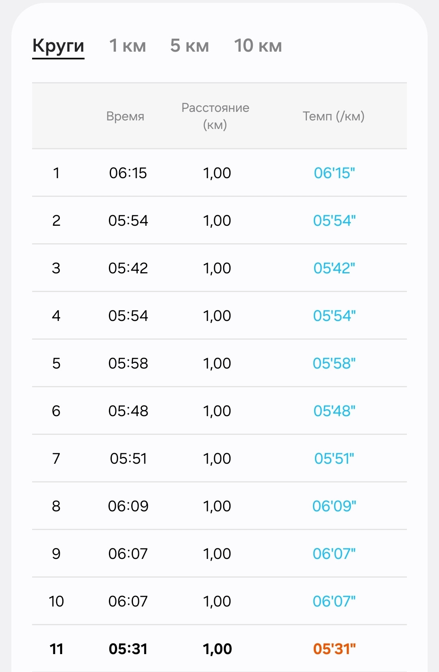Open the 1 км tab

click(128, 46)
